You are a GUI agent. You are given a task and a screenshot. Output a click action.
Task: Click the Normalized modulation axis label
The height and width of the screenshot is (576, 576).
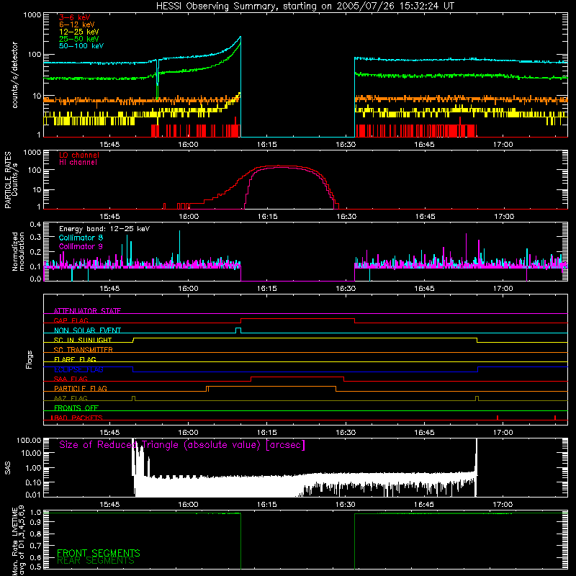pos(18,251)
